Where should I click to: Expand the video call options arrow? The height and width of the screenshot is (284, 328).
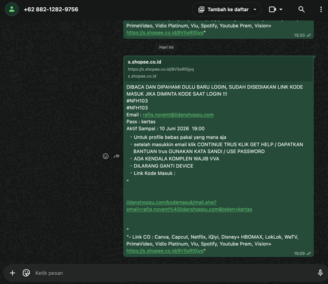pyautogui.click(x=281, y=9)
